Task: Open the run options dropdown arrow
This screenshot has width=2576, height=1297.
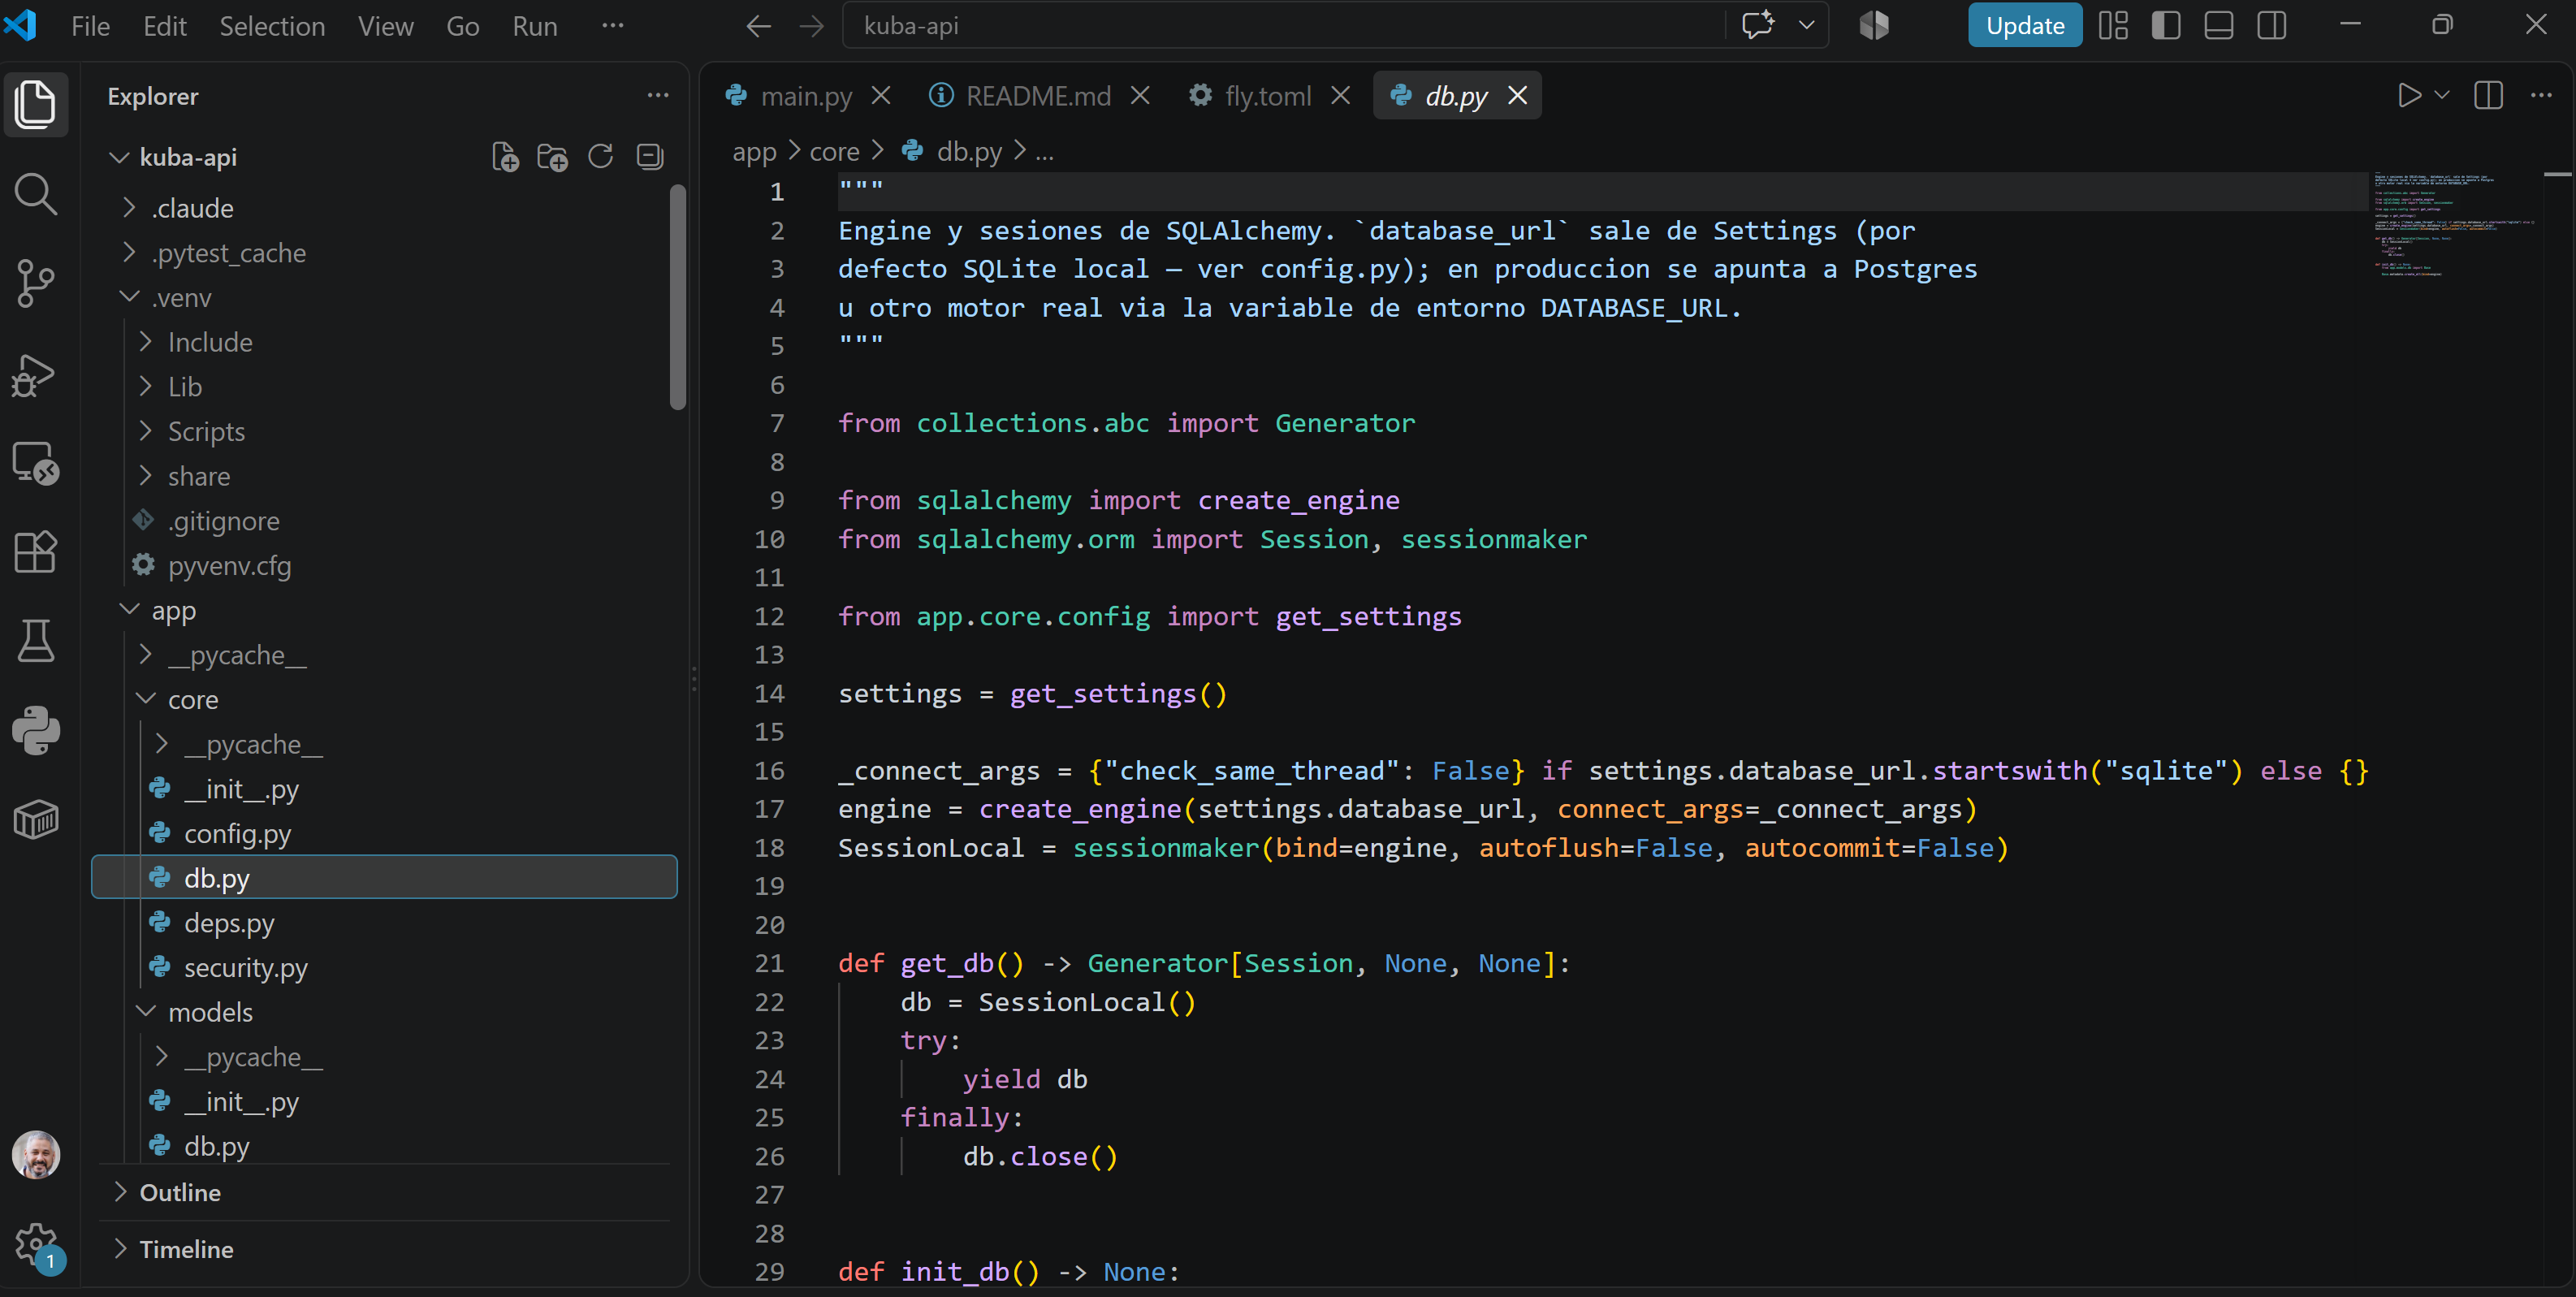Action: click(x=2441, y=95)
